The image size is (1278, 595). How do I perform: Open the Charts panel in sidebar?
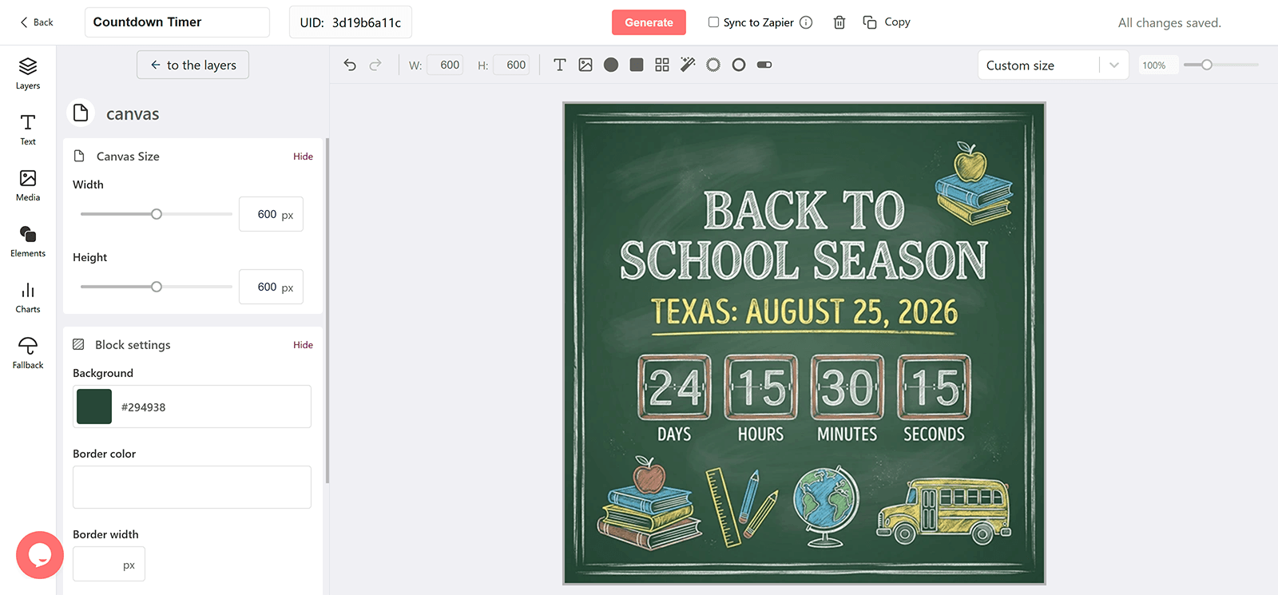28,297
